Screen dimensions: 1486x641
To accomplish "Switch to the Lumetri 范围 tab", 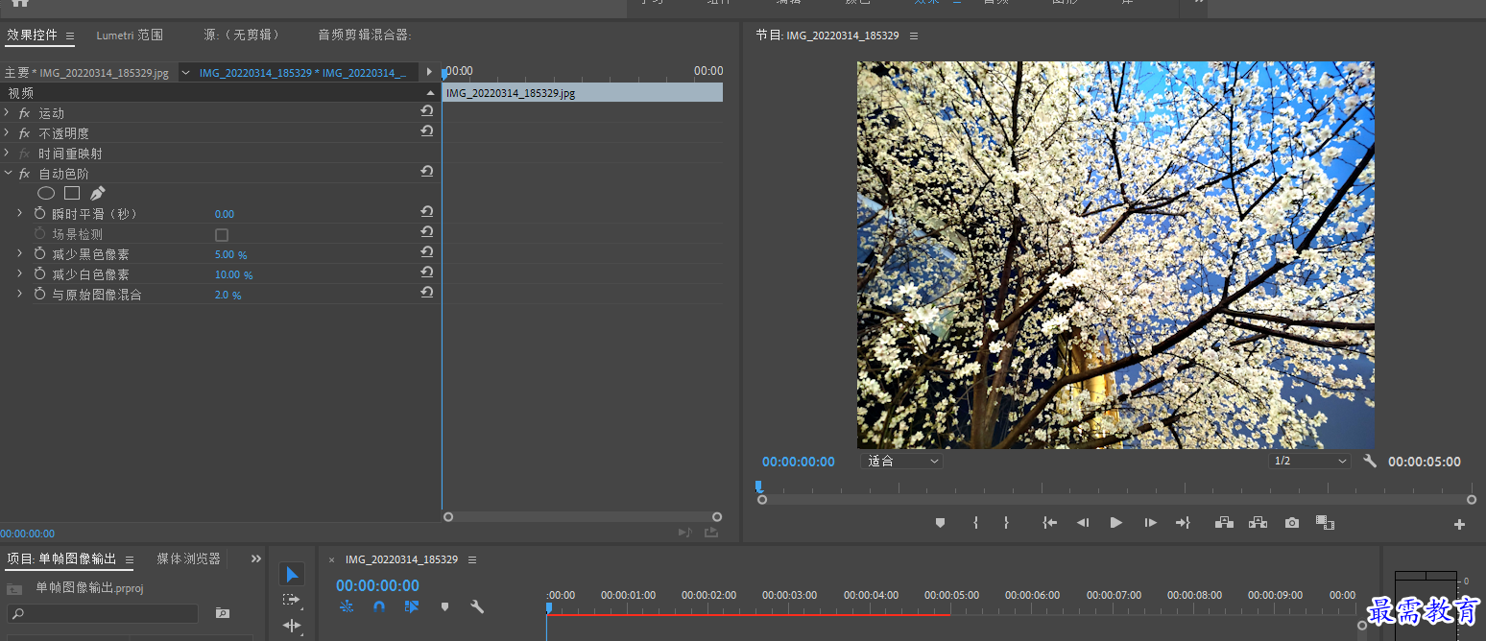I will click(130, 35).
